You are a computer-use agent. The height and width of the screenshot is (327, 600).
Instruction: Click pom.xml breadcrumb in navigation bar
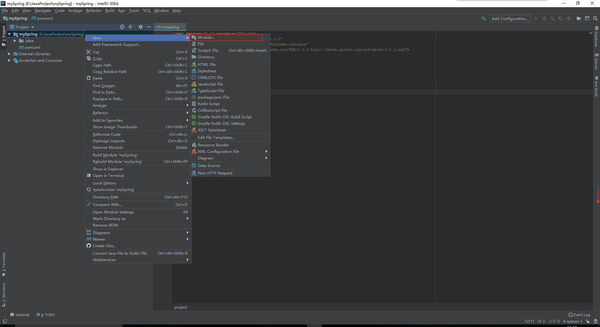(x=42, y=18)
